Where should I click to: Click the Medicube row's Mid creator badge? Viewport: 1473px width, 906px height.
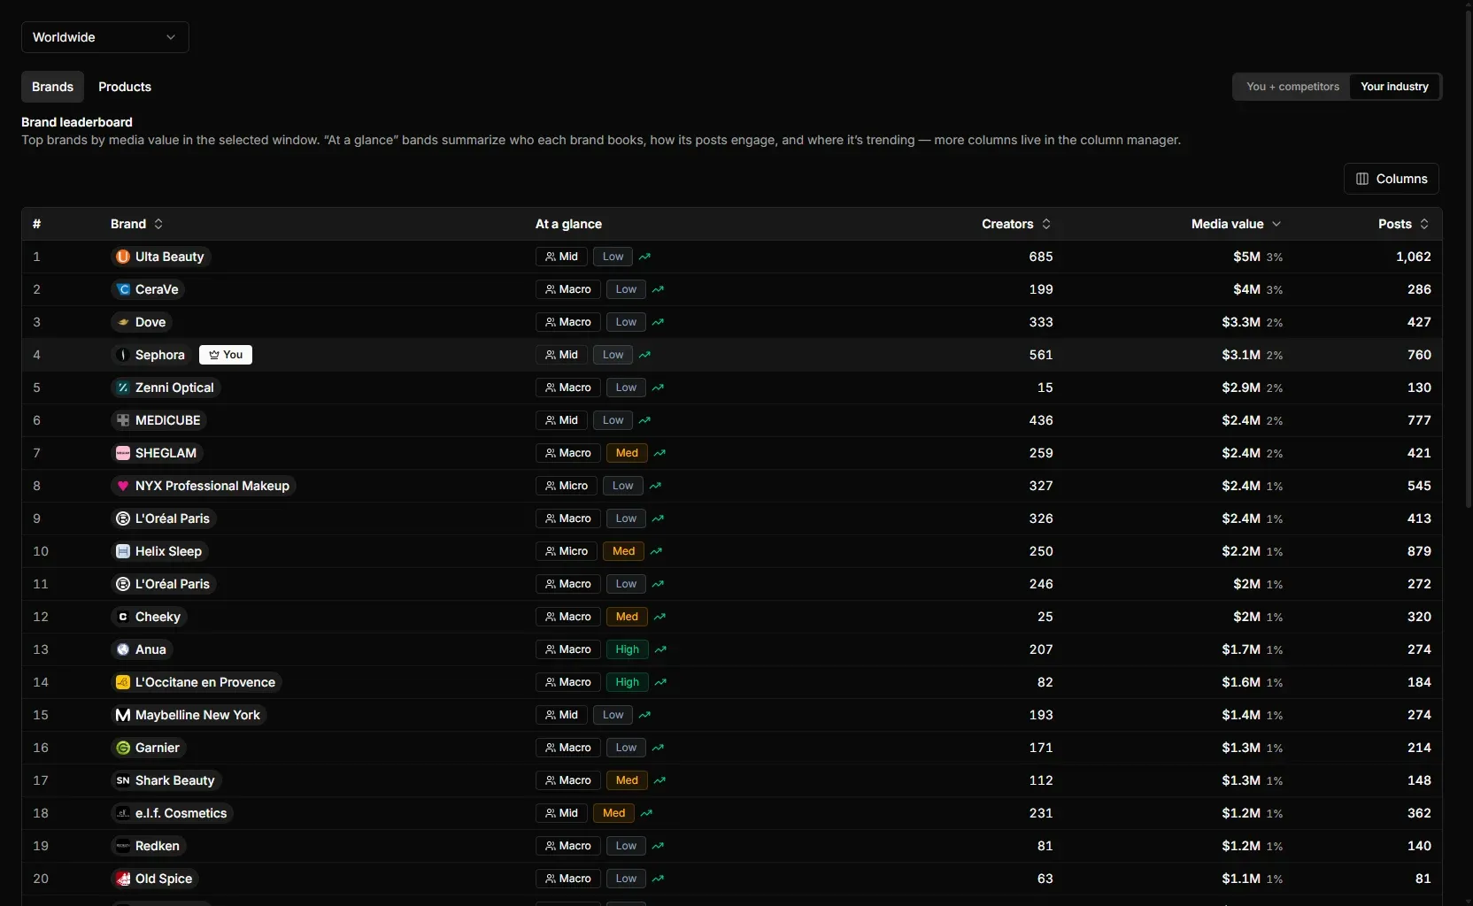[561, 420]
